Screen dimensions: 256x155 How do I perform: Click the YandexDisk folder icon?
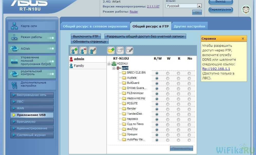(x=124, y=114)
